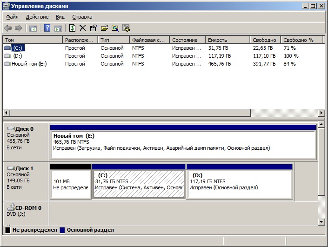This screenshot has width=328, height=247.
Task: Click the Диск 1 disk label
Action: pos(24,168)
